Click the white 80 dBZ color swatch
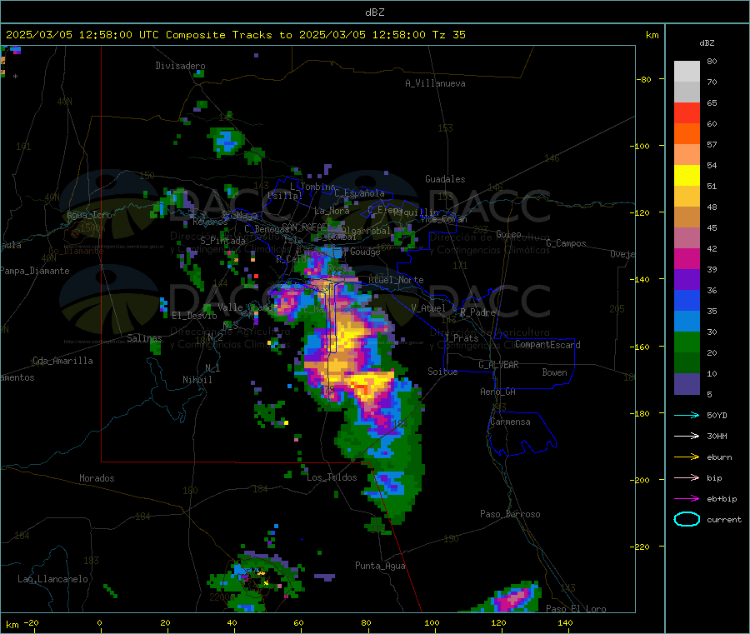 click(x=687, y=72)
